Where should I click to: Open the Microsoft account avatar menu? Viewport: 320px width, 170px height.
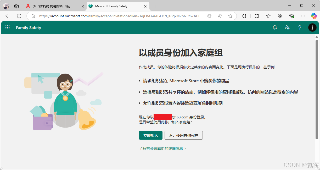click(312, 28)
